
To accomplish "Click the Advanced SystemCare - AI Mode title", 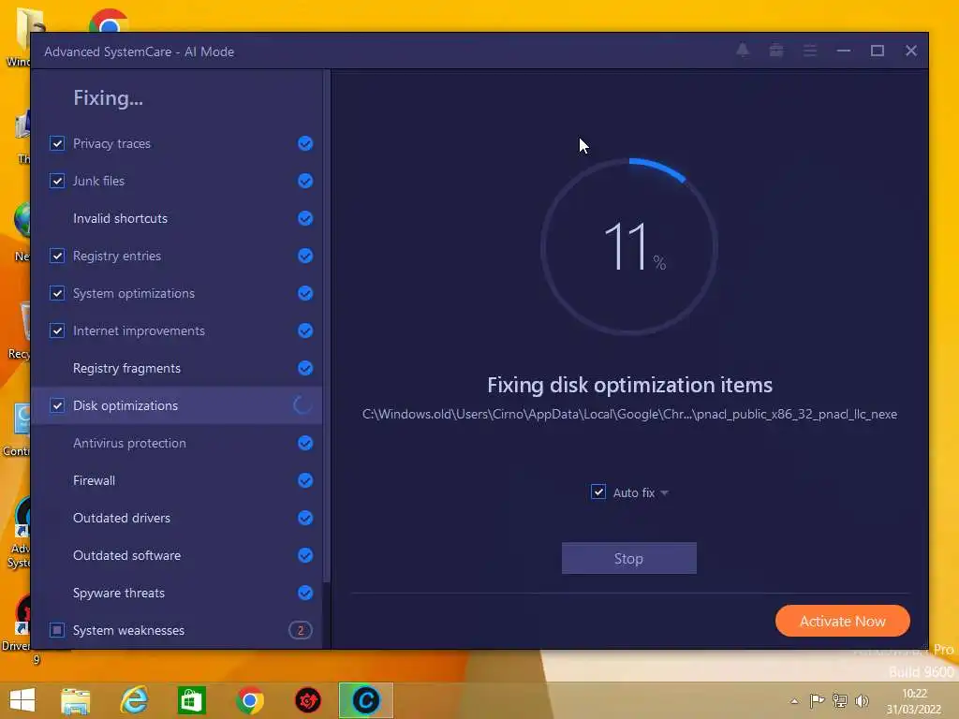I will click(x=139, y=51).
